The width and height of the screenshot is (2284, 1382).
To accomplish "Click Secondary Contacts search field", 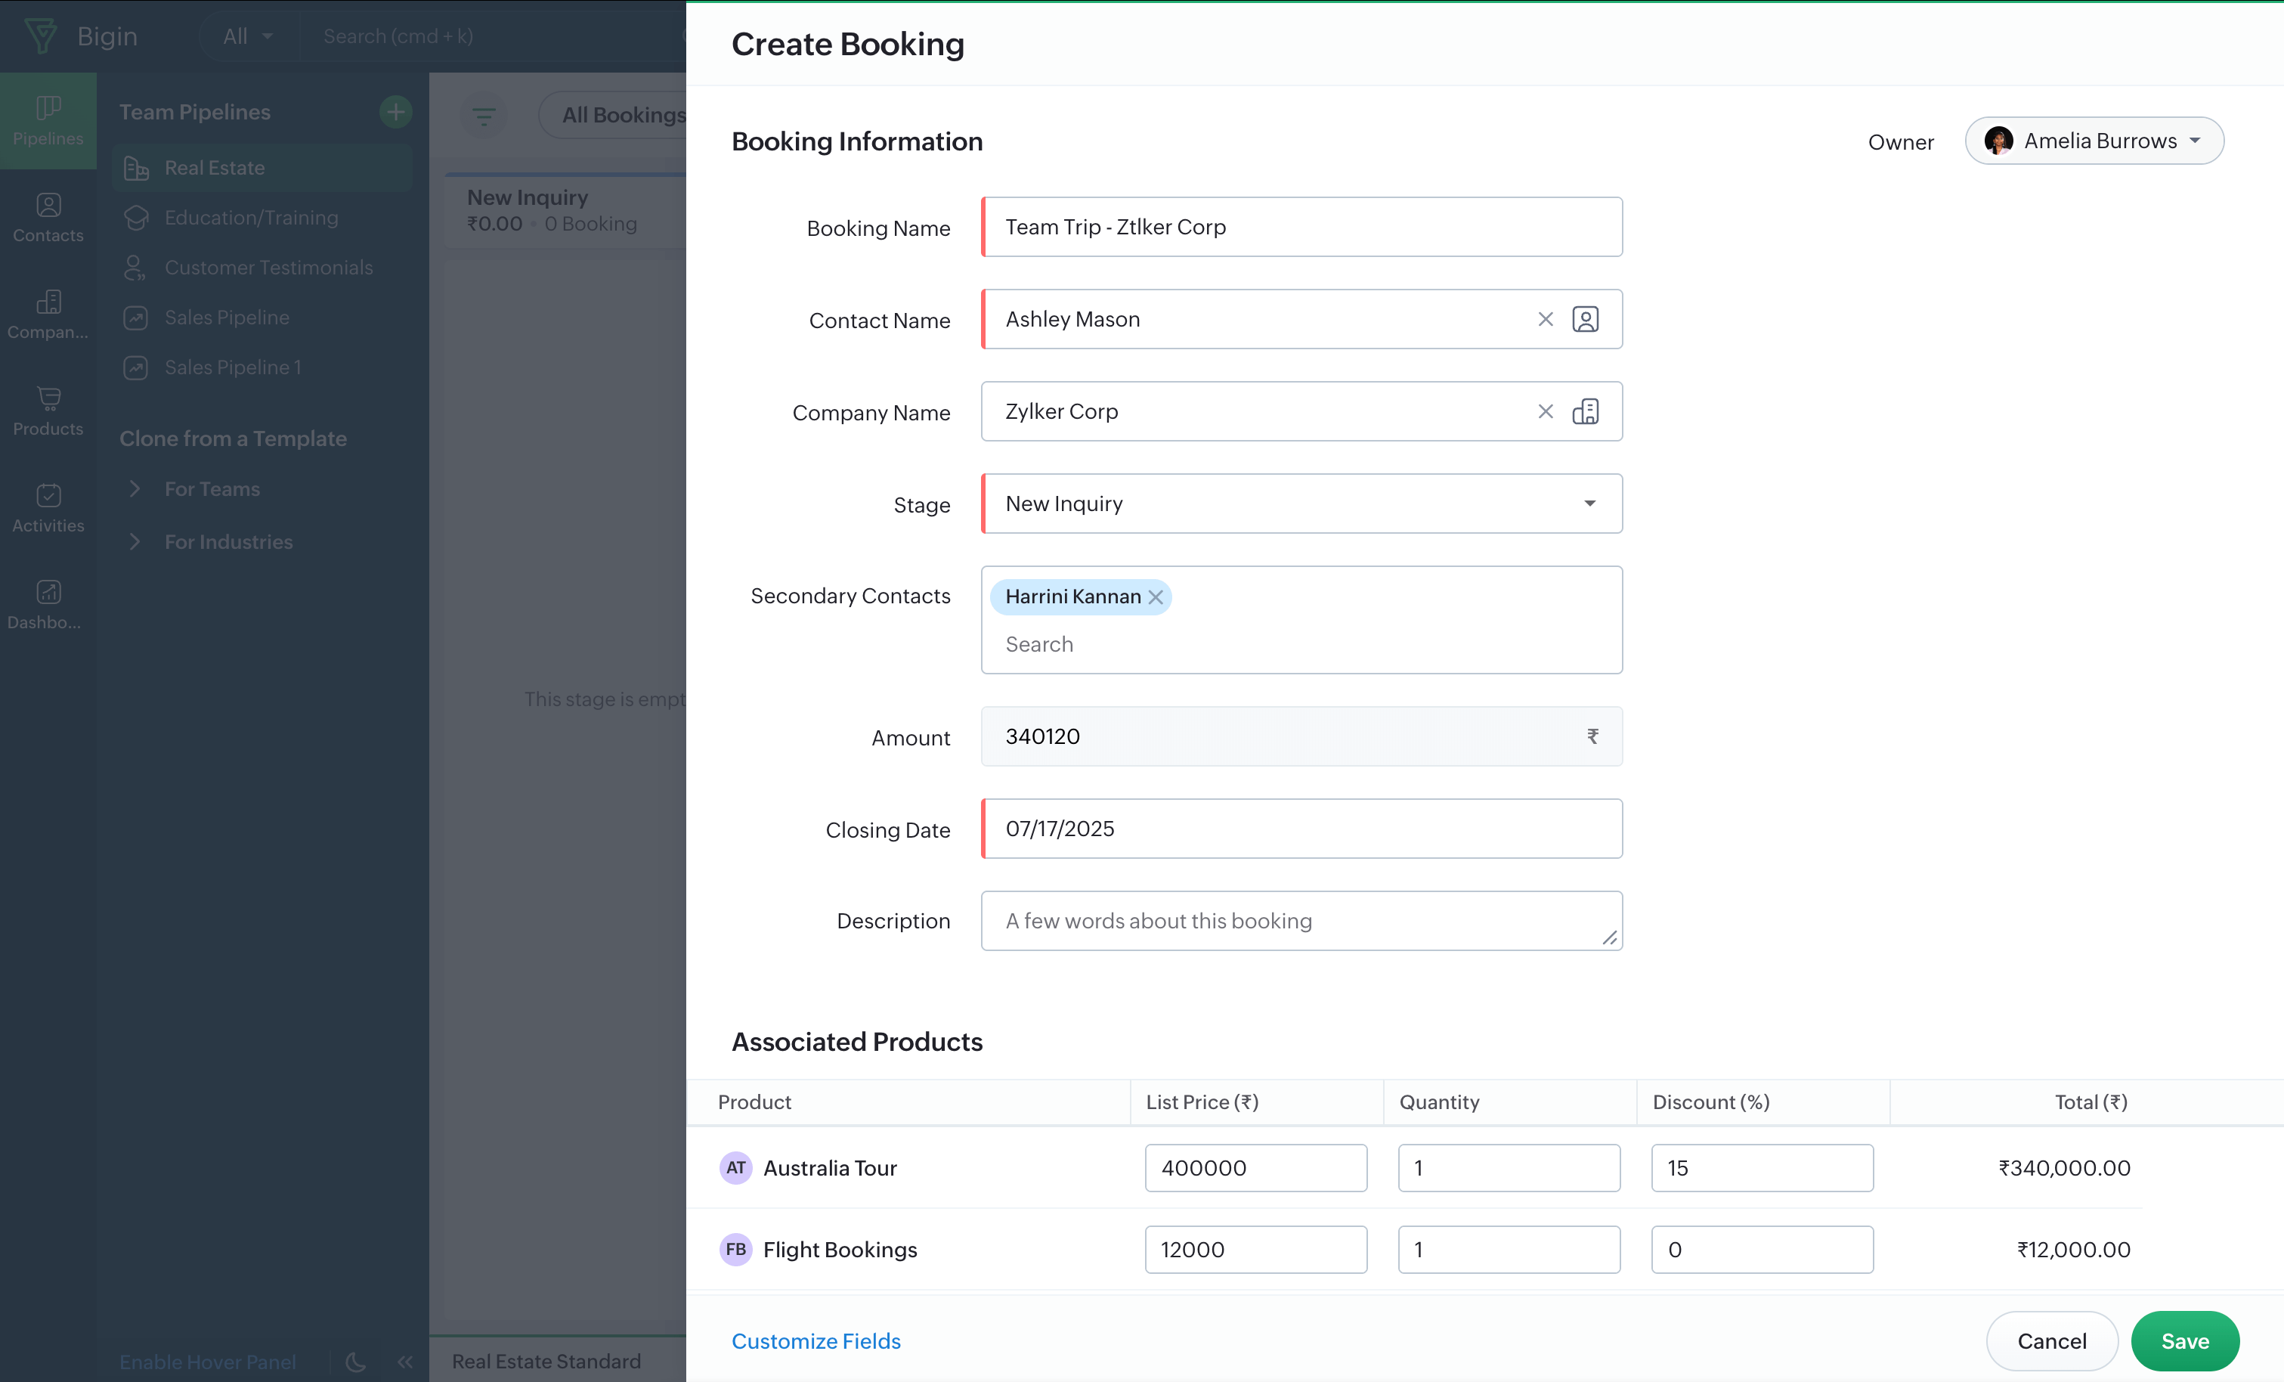I will [1301, 645].
